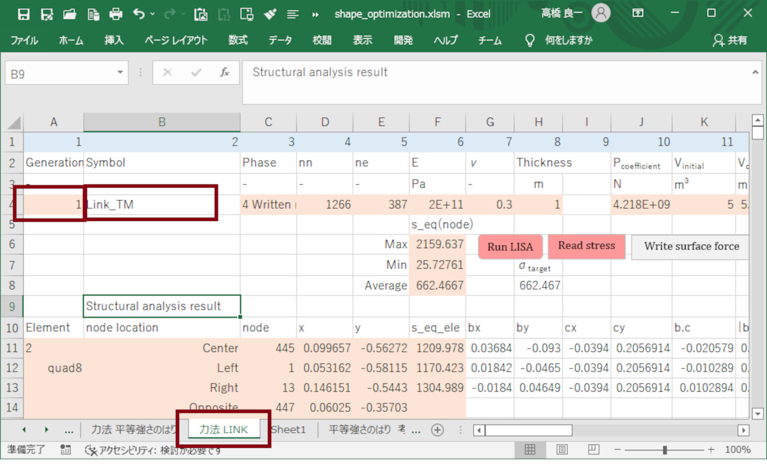Screen dimensions: 767x472
Task: Click the Print icon
Action: 115,14
